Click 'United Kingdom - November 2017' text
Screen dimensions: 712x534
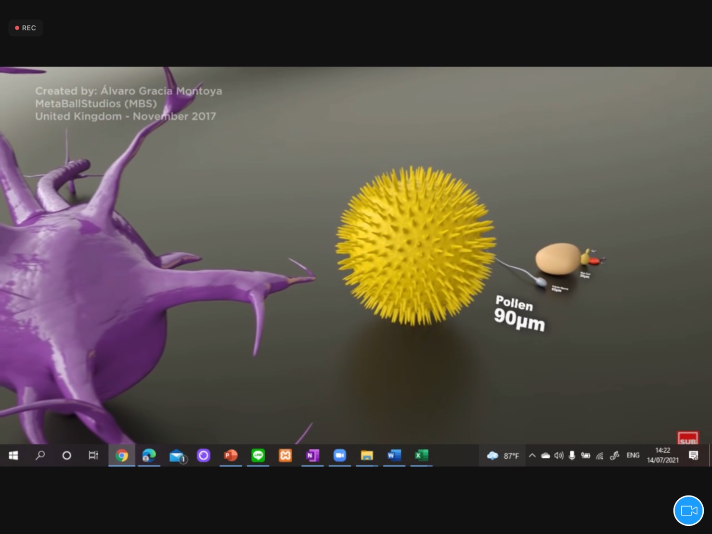126,116
